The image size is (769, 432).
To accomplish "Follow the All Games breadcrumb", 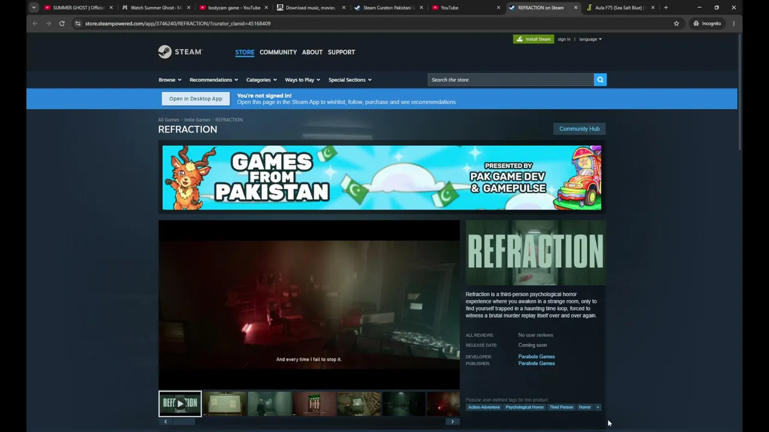I will (169, 120).
